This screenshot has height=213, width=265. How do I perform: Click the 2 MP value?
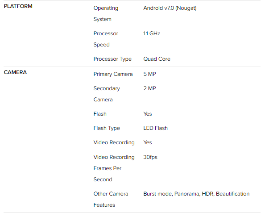tap(149, 88)
